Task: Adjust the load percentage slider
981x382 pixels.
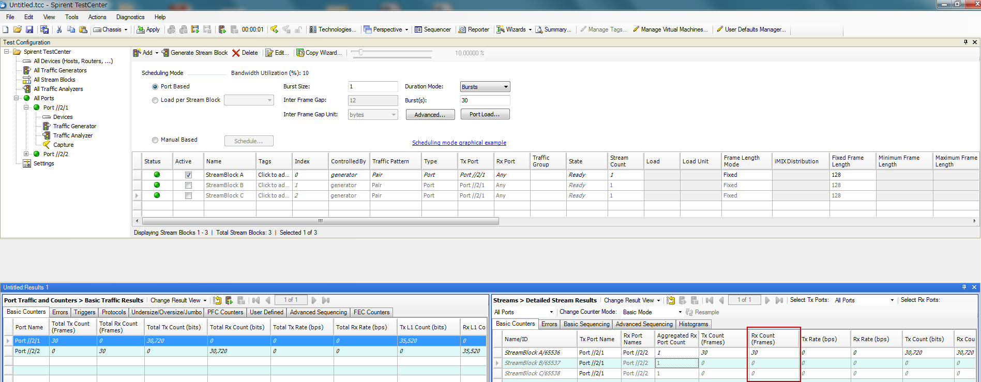Action: point(361,52)
